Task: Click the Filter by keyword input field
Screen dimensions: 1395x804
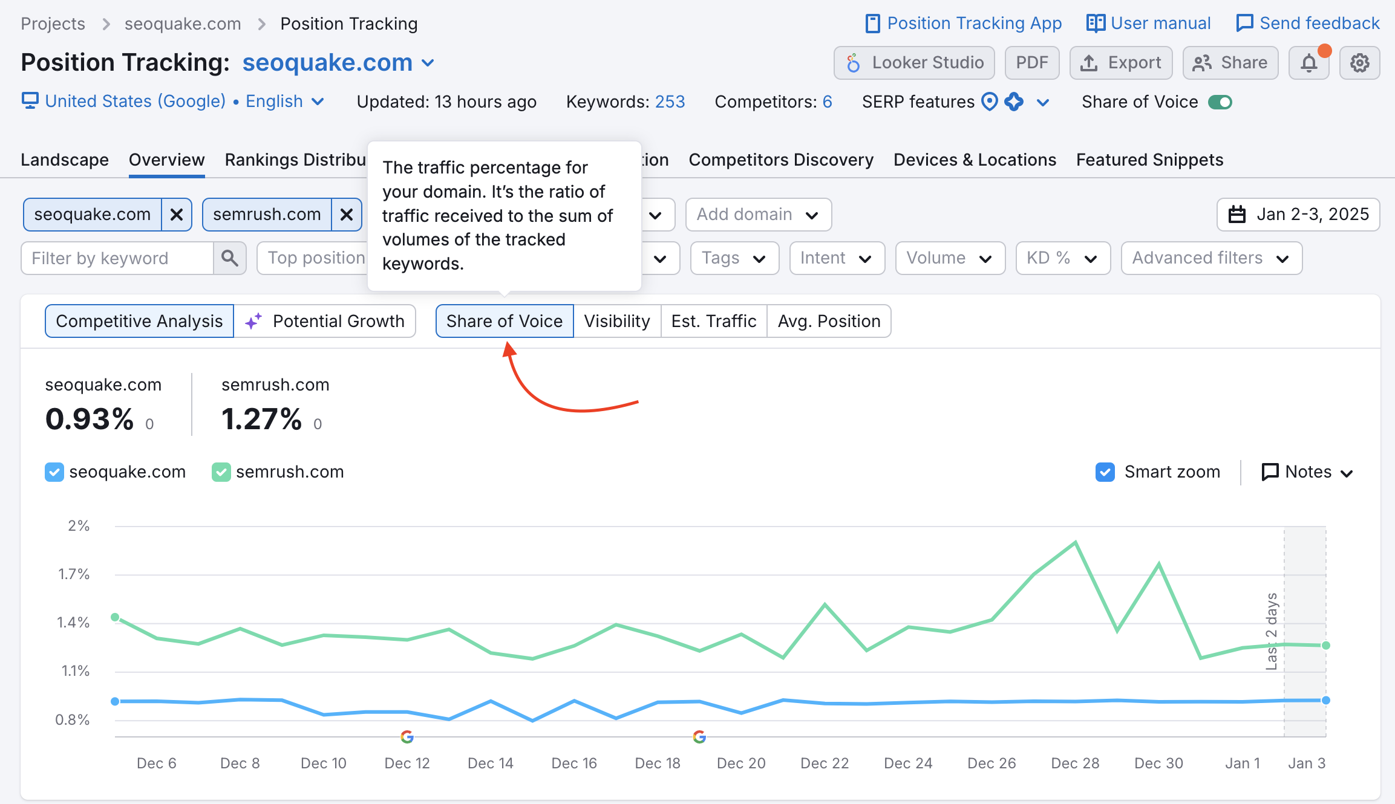Action: pyautogui.click(x=115, y=259)
